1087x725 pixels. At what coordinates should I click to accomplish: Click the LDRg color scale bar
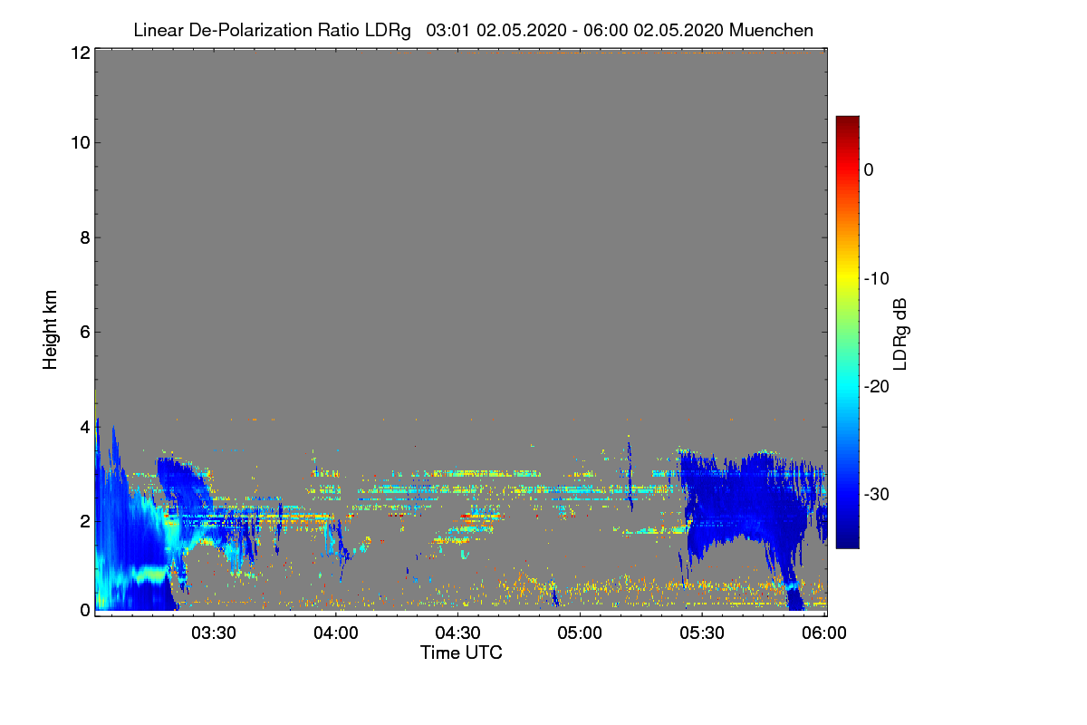(847, 332)
